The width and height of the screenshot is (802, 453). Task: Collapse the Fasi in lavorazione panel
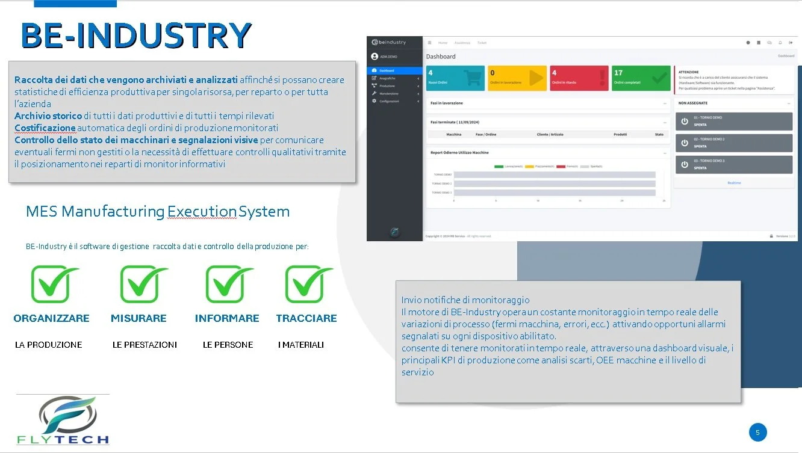[665, 103]
